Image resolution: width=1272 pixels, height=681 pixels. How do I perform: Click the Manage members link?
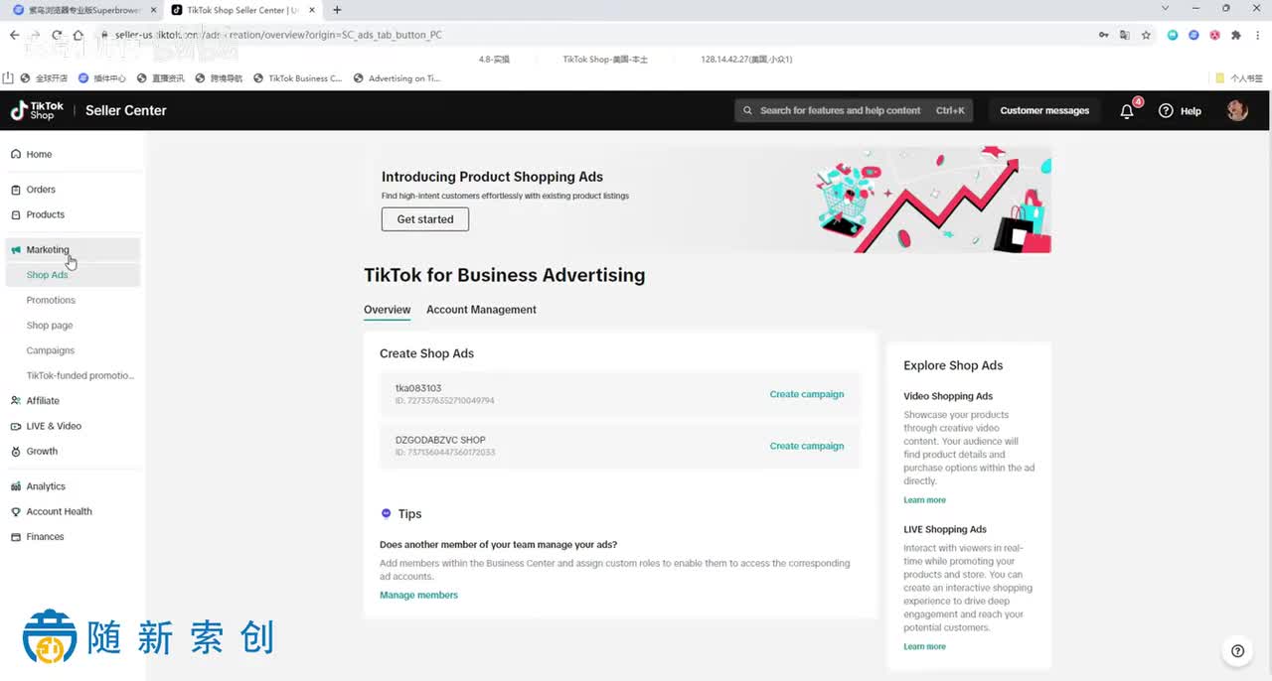[418, 596]
